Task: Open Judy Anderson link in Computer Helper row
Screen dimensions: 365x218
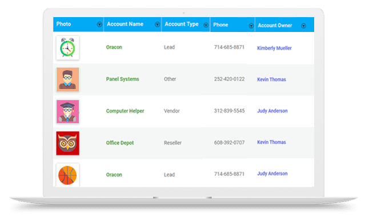Action: (272, 111)
